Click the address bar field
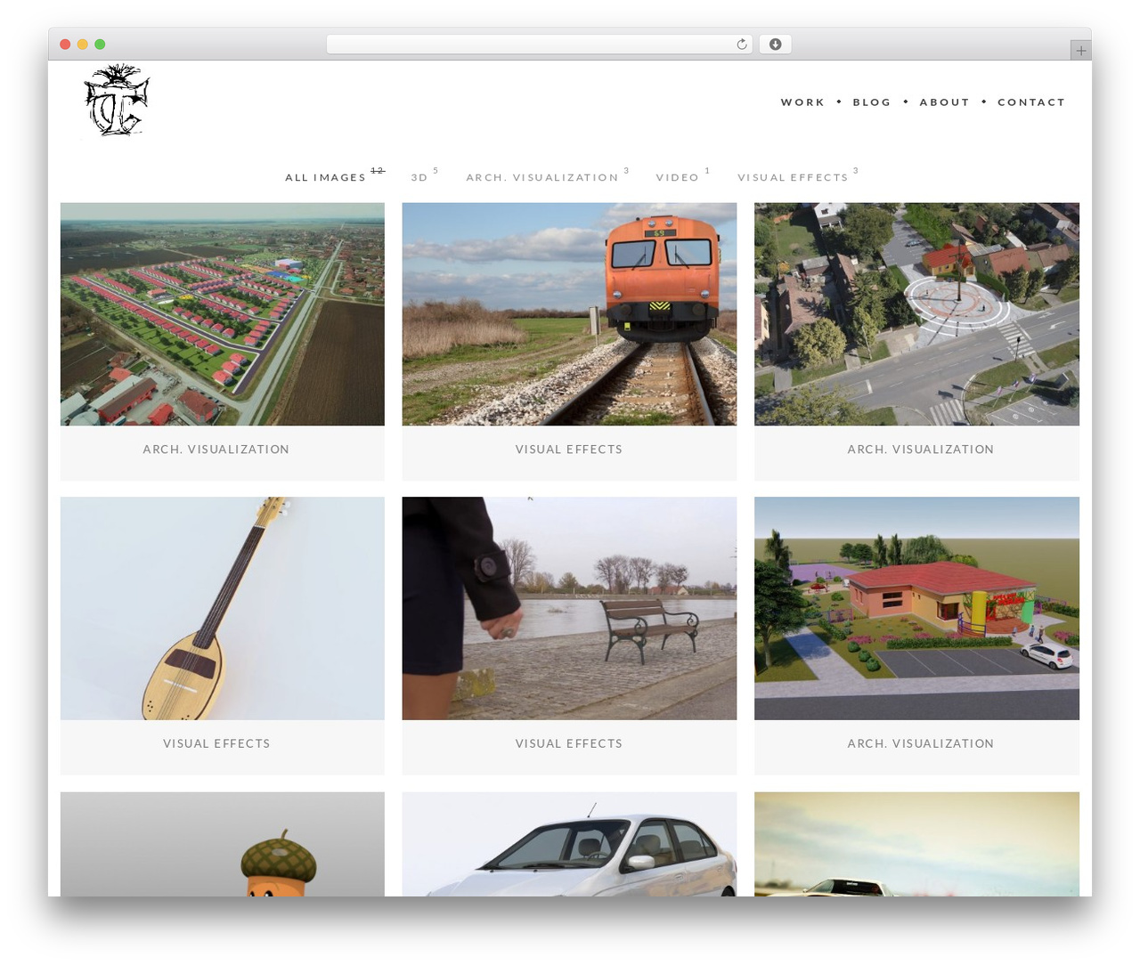The height and width of the screenshot is (965, 1140). (539, 45)
